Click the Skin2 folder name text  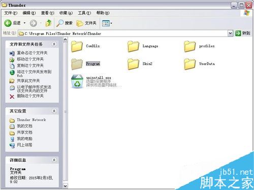pos(147,64)
